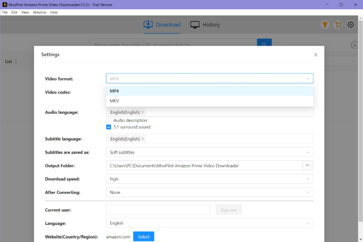This screenshot has width=363, height=242.
Task: Enable the Audio description checkbox
Action: (x=109, y=120)
